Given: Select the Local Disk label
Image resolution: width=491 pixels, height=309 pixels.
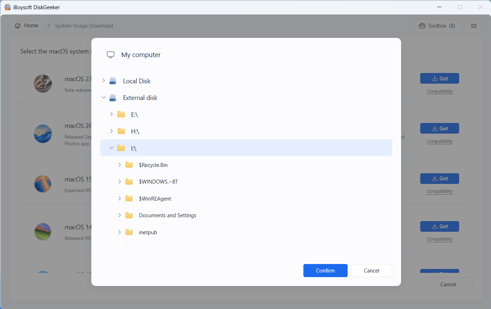Looking at the screenshot, I should click(x=137, y=81).
